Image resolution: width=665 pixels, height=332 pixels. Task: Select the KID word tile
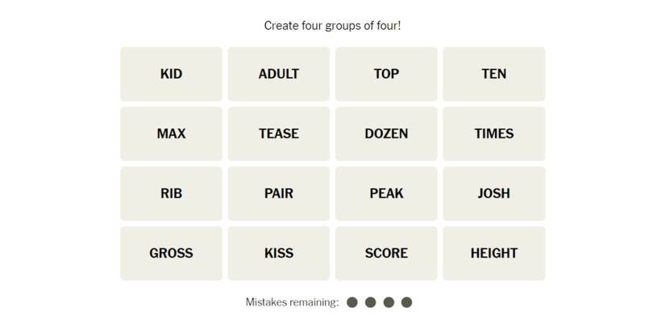(171, 74)
